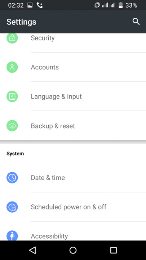Image resolution: width=146 pixels, height=260 pixels.
Task: Tap the call indicator in status bar
Action: (x=40, y=5)
